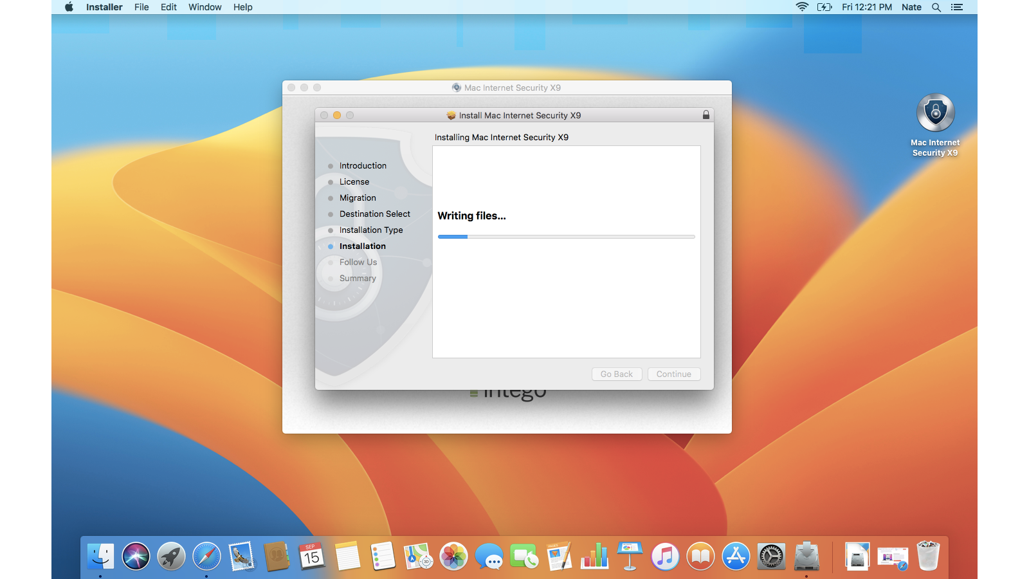Open Safari compass icon in dock

tap(206, 556)
